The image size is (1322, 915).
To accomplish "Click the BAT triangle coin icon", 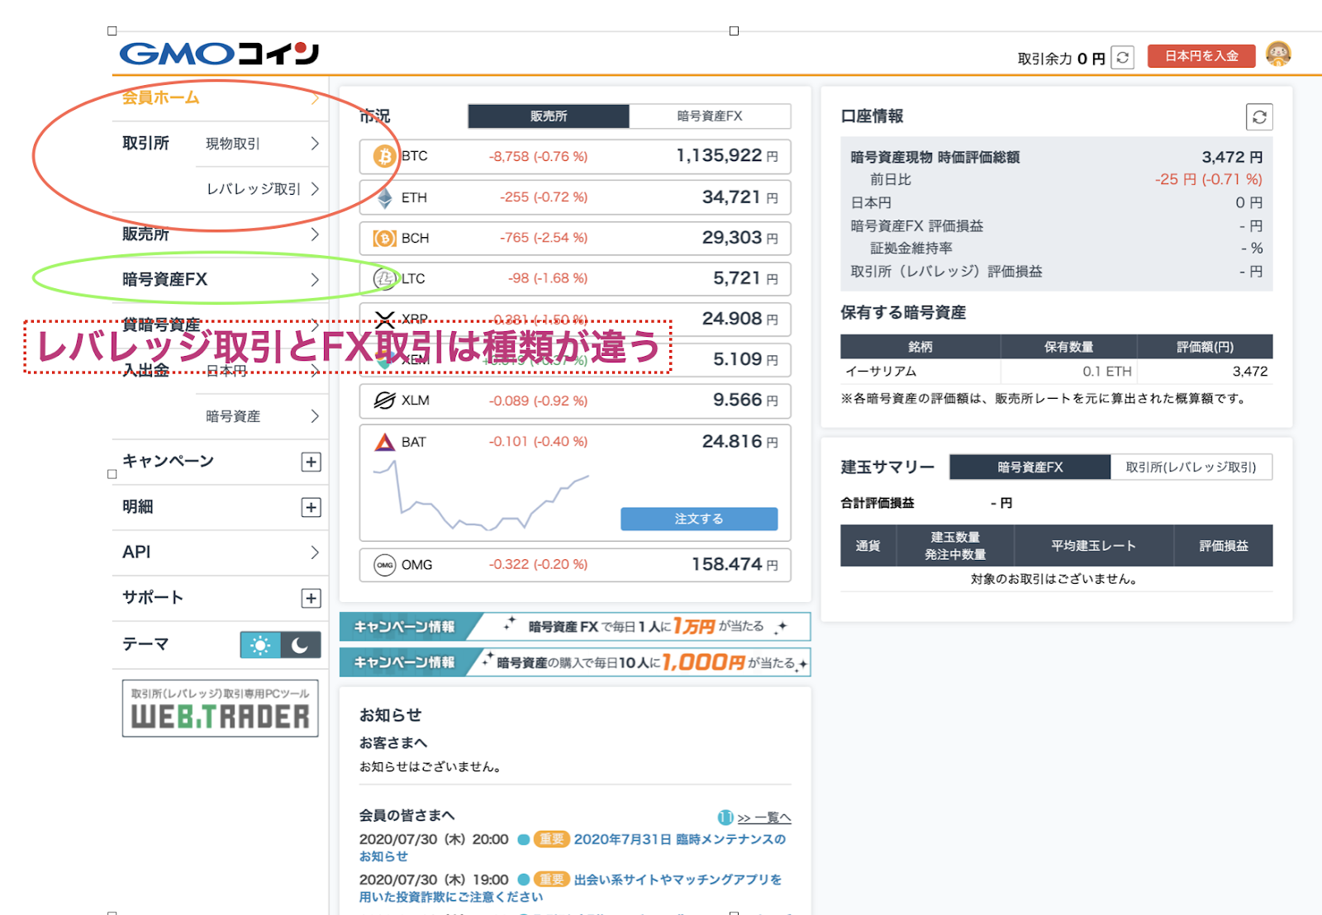I will (x=384, y=442).
